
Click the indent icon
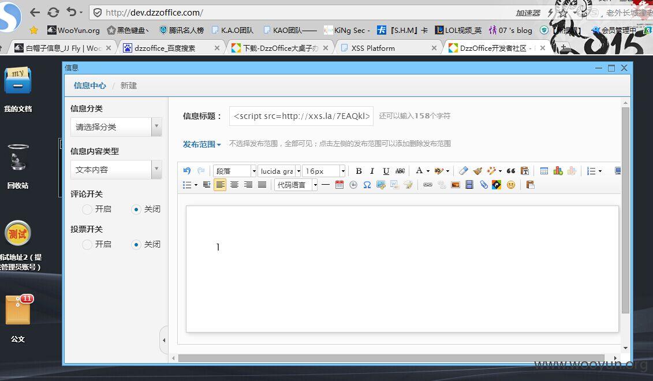pyautogui.click(x=207, y=185)
